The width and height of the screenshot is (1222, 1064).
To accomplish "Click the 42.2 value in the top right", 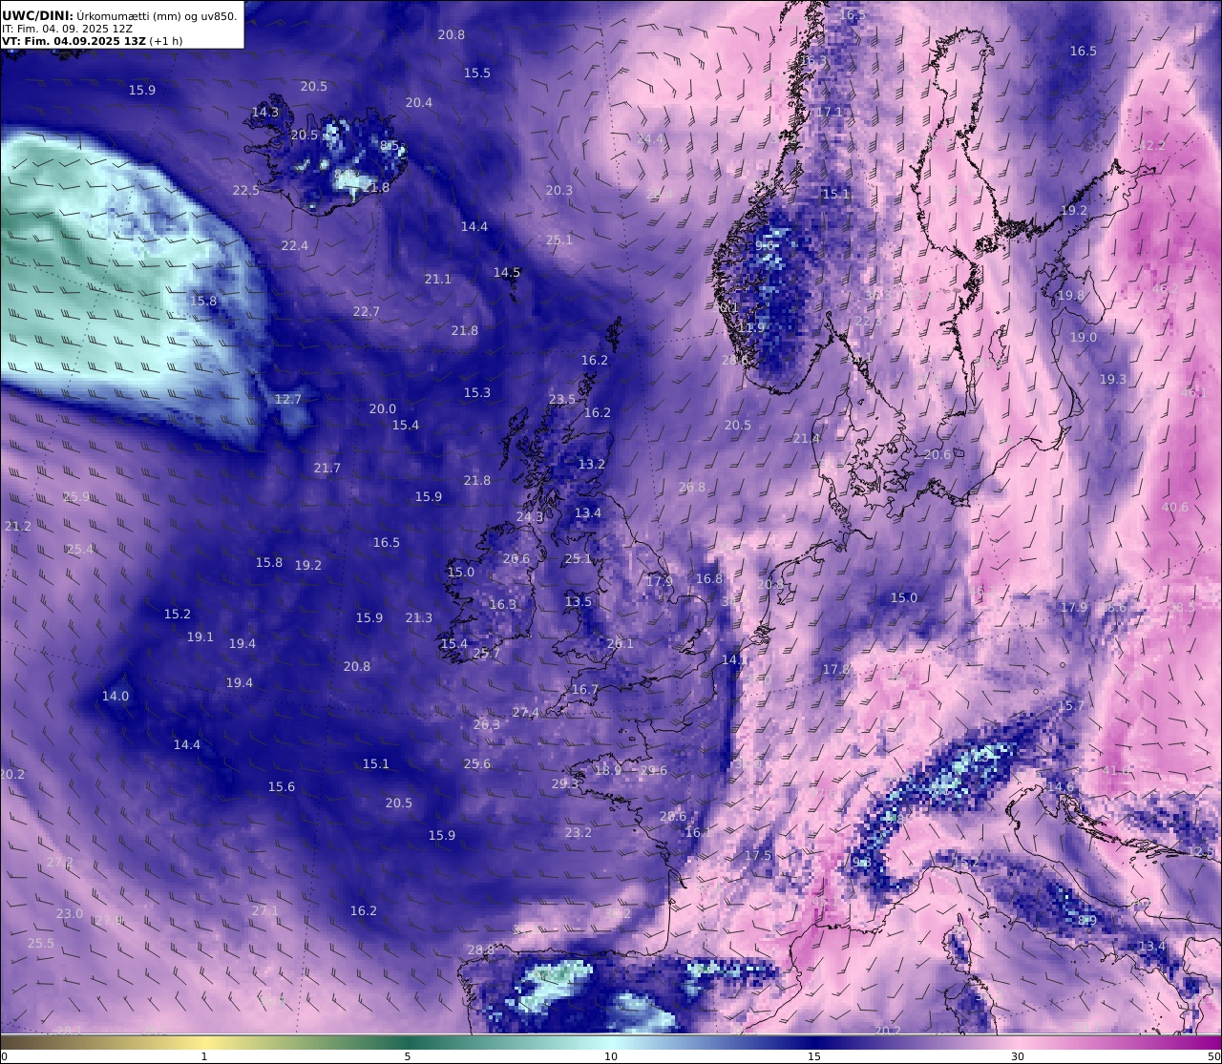I will [x=1152, y=145].
